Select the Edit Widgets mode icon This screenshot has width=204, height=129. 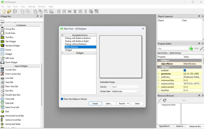(35, 11)
